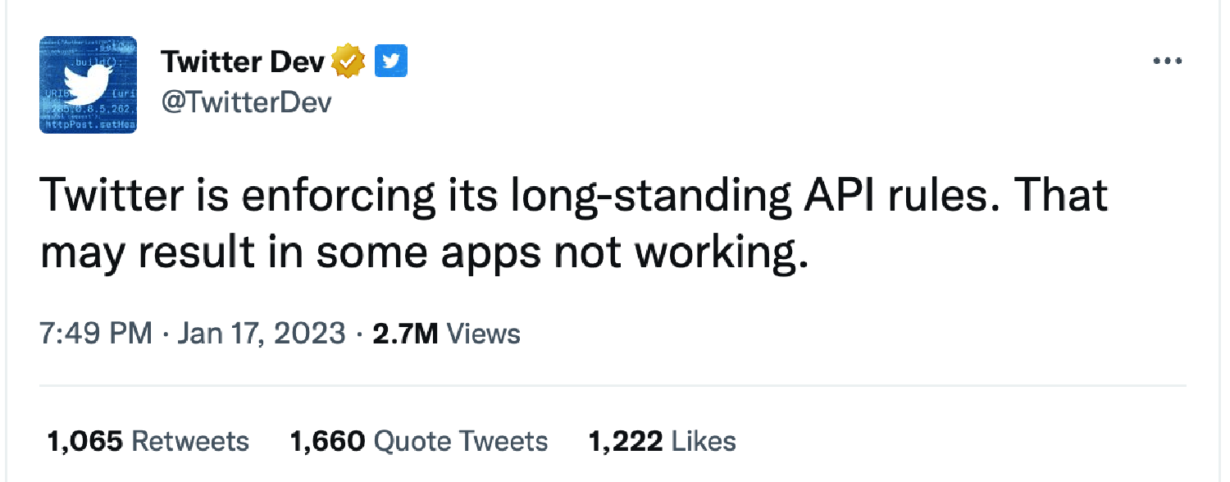Open the Retweets list label
This screenshot has width=1230, height=482.
190,441
